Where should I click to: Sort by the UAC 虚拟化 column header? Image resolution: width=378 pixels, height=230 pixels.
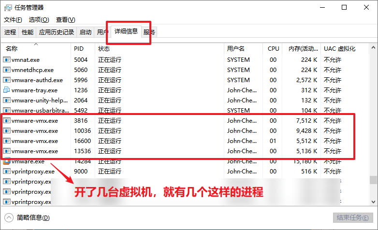tap(345, 49)
